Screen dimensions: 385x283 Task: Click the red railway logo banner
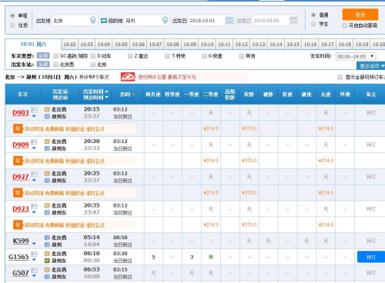click(128, 77)
